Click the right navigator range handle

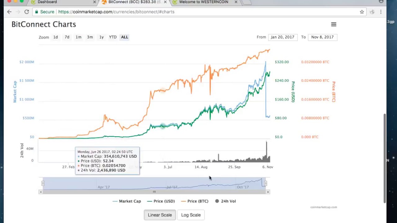pyautogui.click(x=265, y=183)
